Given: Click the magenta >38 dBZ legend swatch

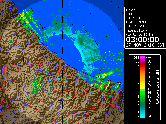Looking at the screenshot, I should (143, 57).
